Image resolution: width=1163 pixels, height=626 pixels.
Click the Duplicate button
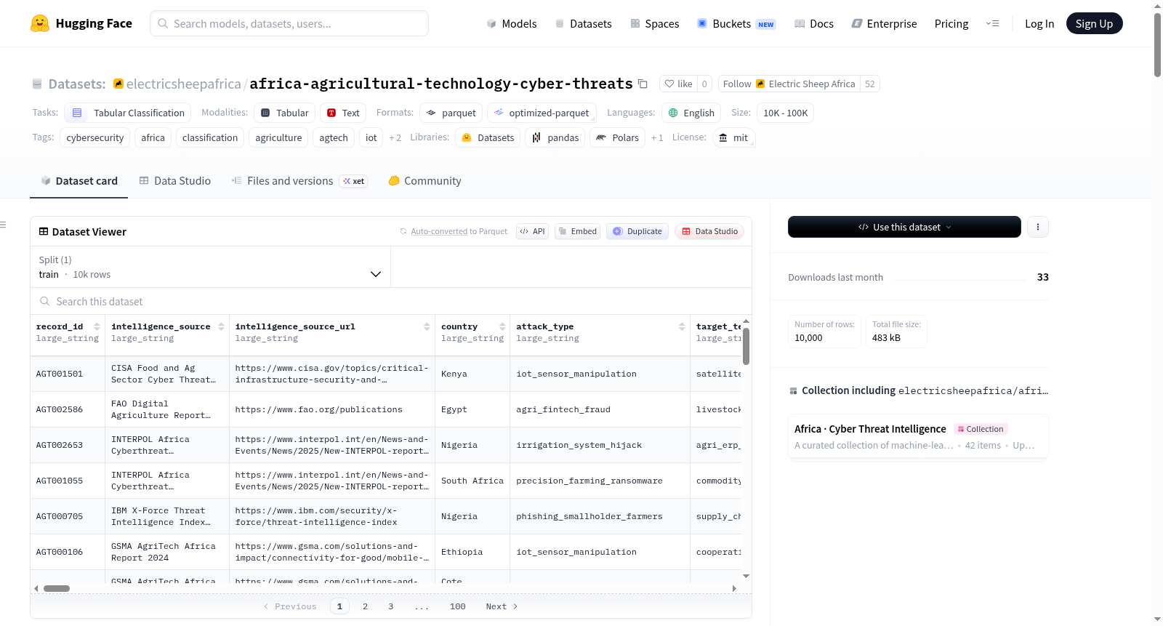(x=637, y=231)
